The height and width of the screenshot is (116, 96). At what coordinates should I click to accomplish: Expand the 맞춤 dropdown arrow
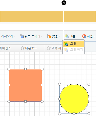tap(59, 36)
